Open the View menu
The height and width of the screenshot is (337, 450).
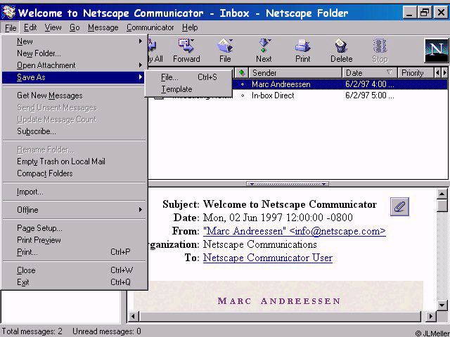[53, 27]
